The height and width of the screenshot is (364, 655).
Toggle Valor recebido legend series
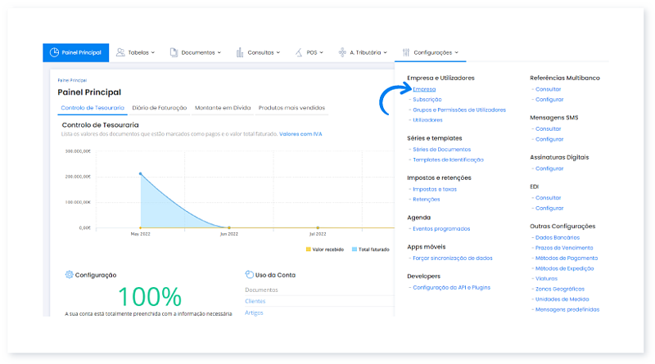(323, 249)
